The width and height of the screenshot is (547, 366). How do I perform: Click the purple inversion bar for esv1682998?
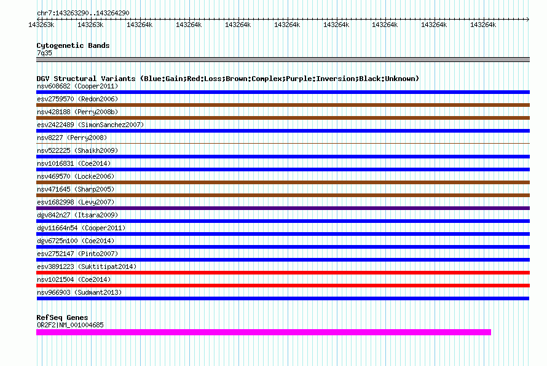coord(283,208)
